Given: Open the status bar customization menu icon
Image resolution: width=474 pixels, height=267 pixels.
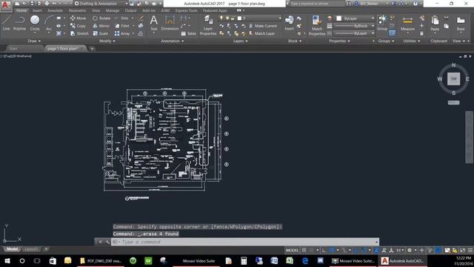Looking at the screenshot, I should pyautogui.click(x=470, y=250).
